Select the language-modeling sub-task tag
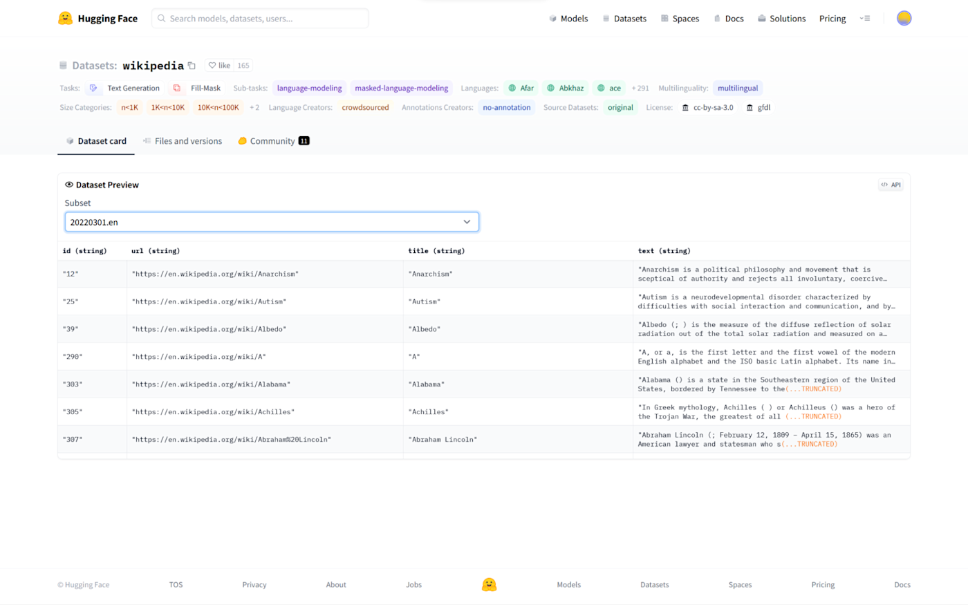 [309, 89]
